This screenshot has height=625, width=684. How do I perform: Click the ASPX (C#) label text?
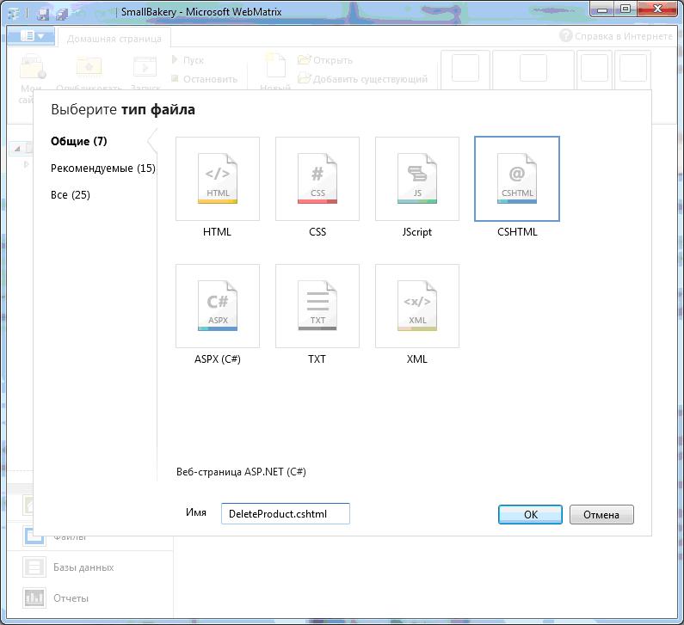coord(217,359)
